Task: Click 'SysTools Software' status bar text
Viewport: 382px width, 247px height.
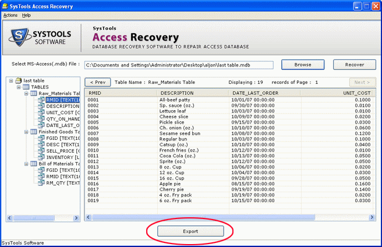Action: (23, 243)
